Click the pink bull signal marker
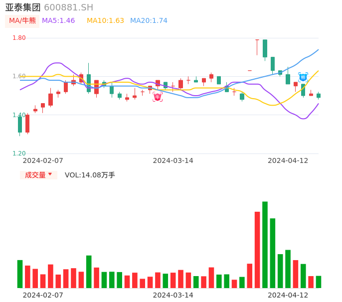The height and width of the screenshot is (302, 342). pos(158,97)
